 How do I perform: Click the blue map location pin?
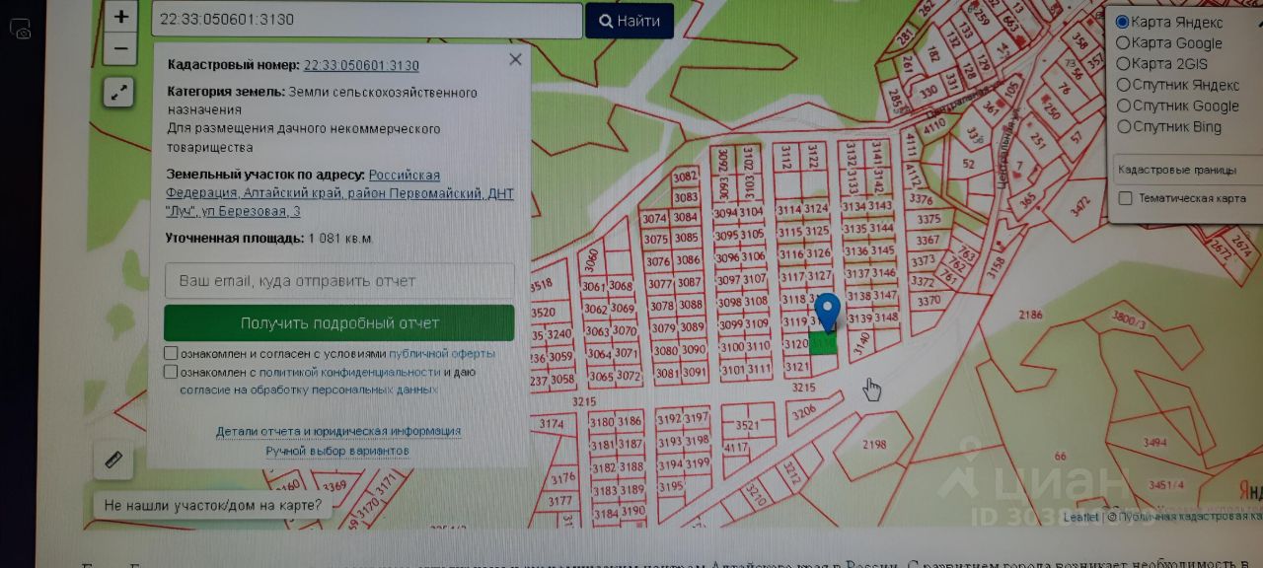click(x=827, y=312)
